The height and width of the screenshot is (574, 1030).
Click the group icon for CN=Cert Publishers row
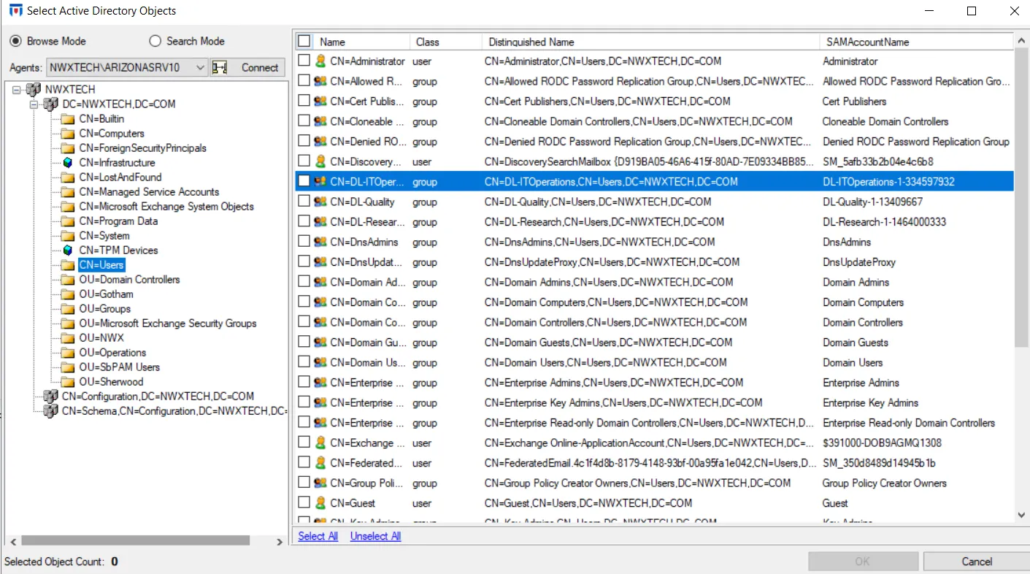click(320, 102)
